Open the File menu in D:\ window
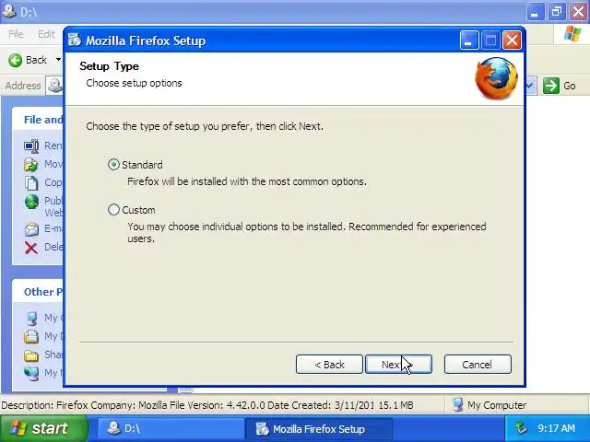The width and height of the screenshot is (590, 442). 16,34
